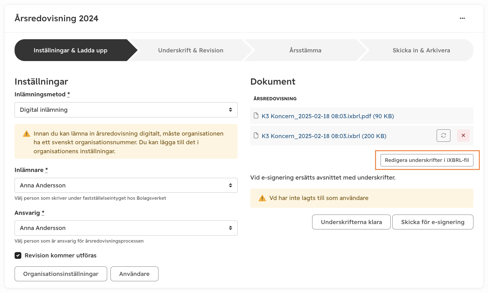
Task: Click Redigera underskrifter i iXBRL-fil button
Action: tap(427, 160)
